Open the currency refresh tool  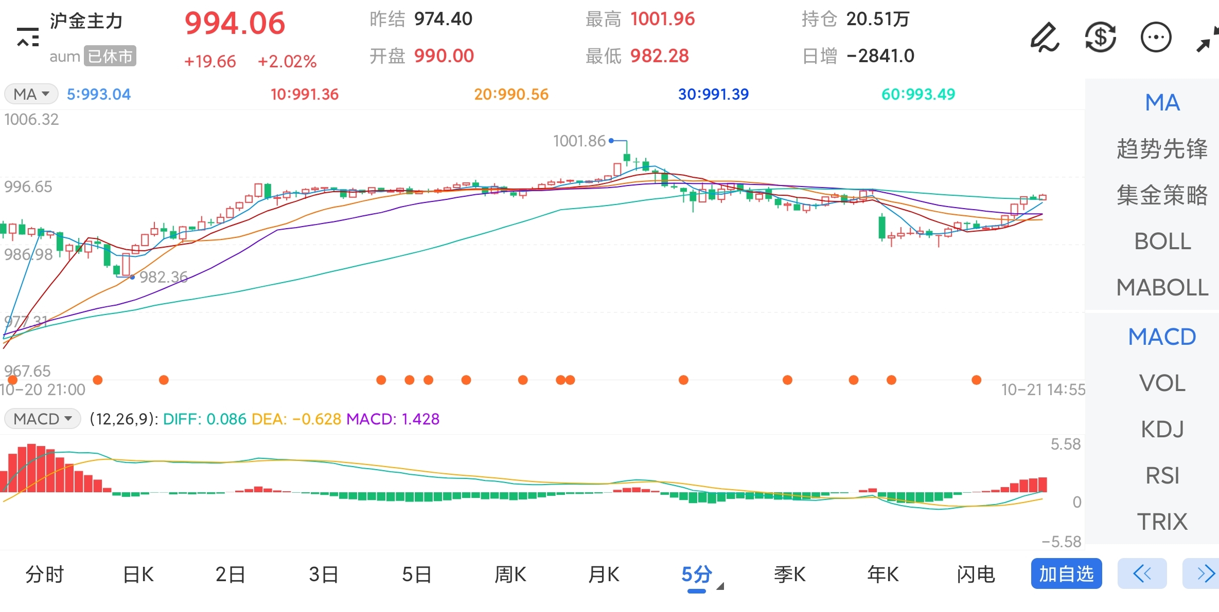1101,38
